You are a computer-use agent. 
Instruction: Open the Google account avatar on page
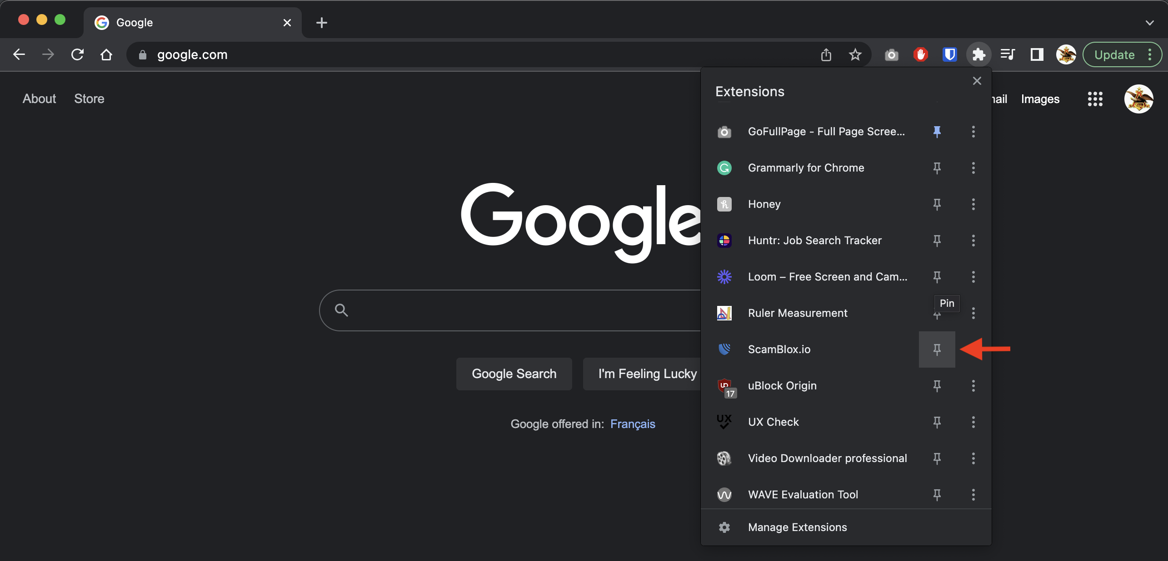point(1139,99)
